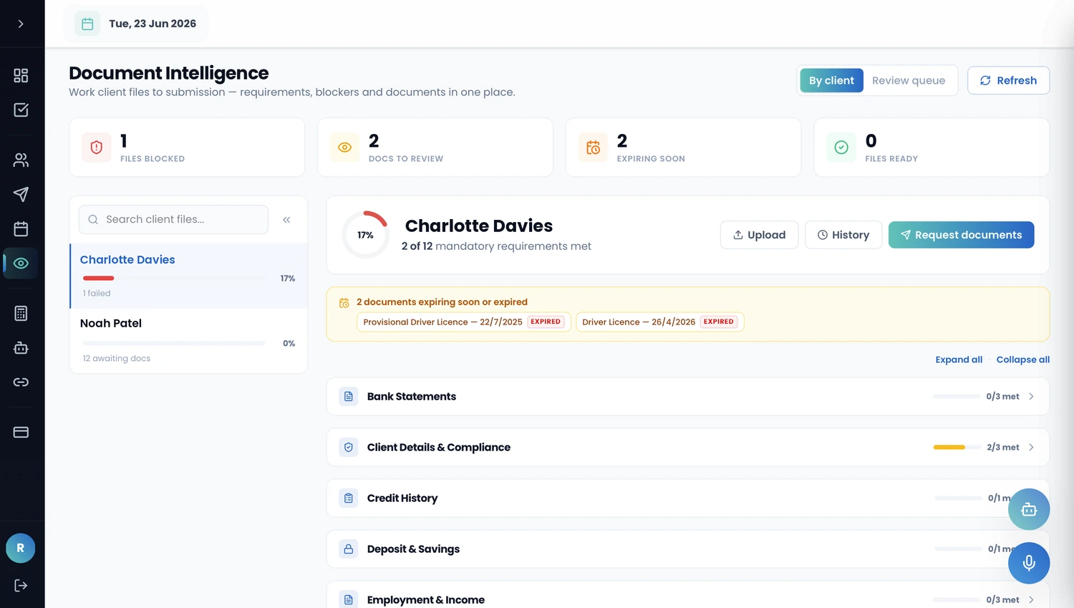This screenshot has height=608, width=1074.
Task: Click the Employment & Income document icon
Action: pos(349,600)
